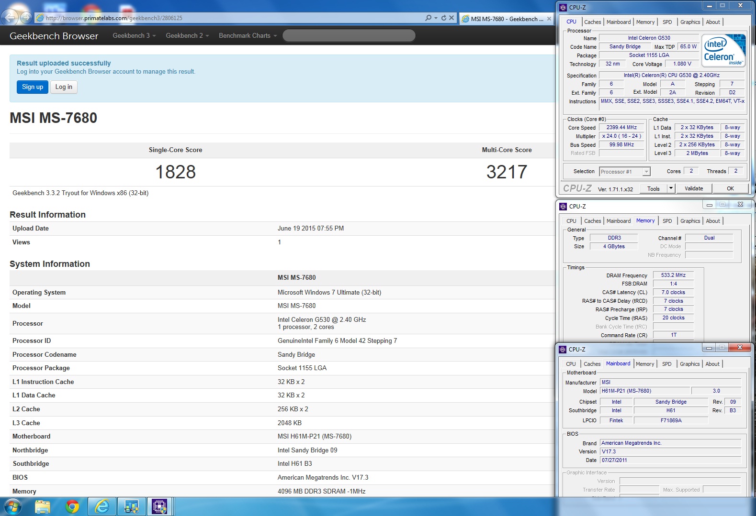Screen dimensions: 756x516
Task: Click the CPU name field Intel Celeron G530
Action: tap(649, 38)
